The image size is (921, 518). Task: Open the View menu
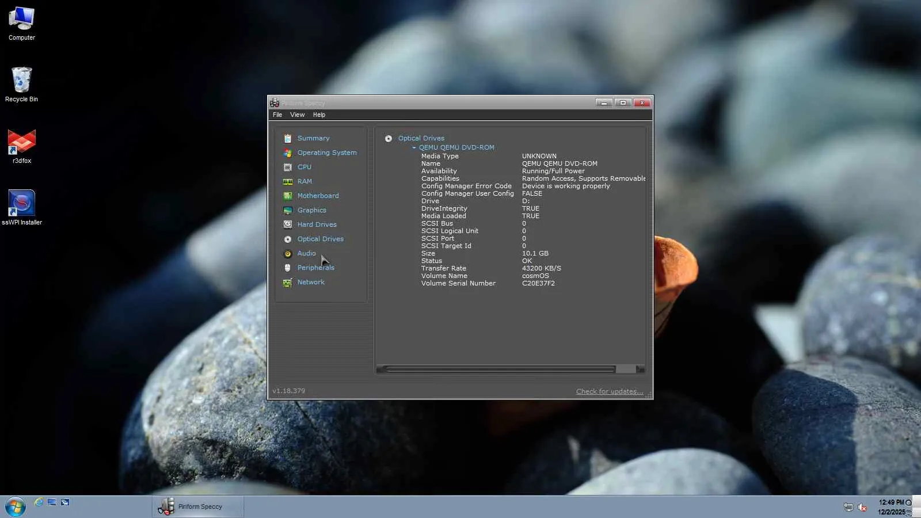coord(298,115)
